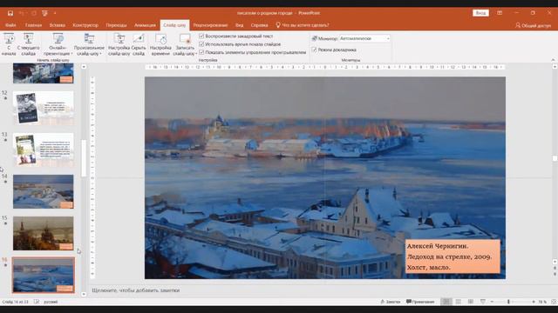The height and width of the screenshot is (313, 558).
Task: Click caption text box 'Алексей Чернигин'
Action: (453, 256)
